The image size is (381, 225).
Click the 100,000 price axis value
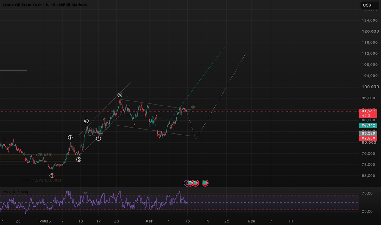click(x=370, y=87)
